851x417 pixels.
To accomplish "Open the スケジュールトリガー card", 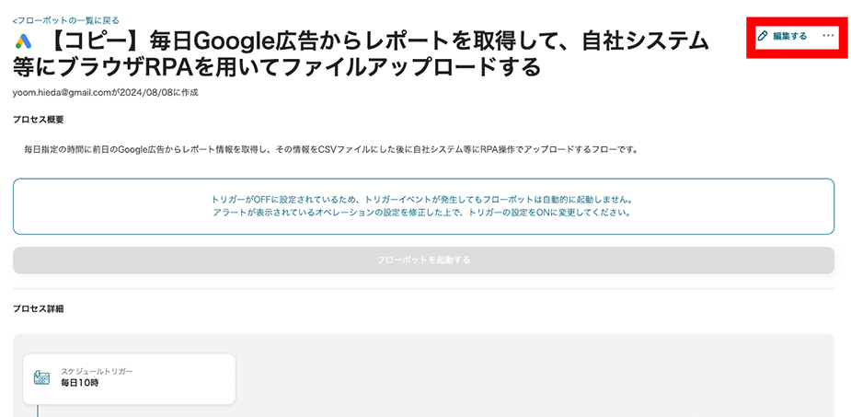I will click(129, 378).
